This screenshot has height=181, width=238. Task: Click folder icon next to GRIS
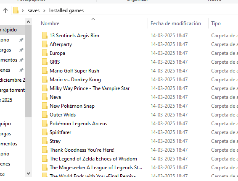coord(45,62)
